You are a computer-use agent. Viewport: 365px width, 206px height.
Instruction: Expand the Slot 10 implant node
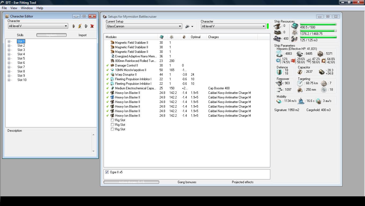click(9, 80)
